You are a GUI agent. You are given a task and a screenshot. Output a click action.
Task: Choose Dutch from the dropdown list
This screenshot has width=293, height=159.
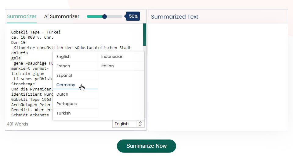click(x=75, y=94)
